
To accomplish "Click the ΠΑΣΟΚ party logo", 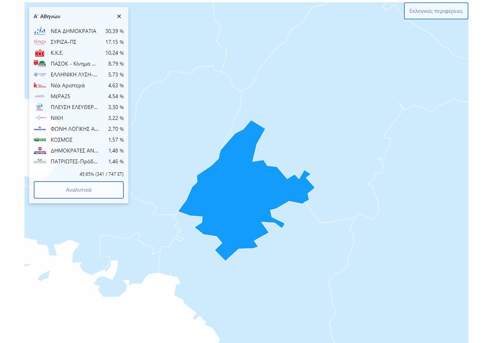I will (40, 64).
